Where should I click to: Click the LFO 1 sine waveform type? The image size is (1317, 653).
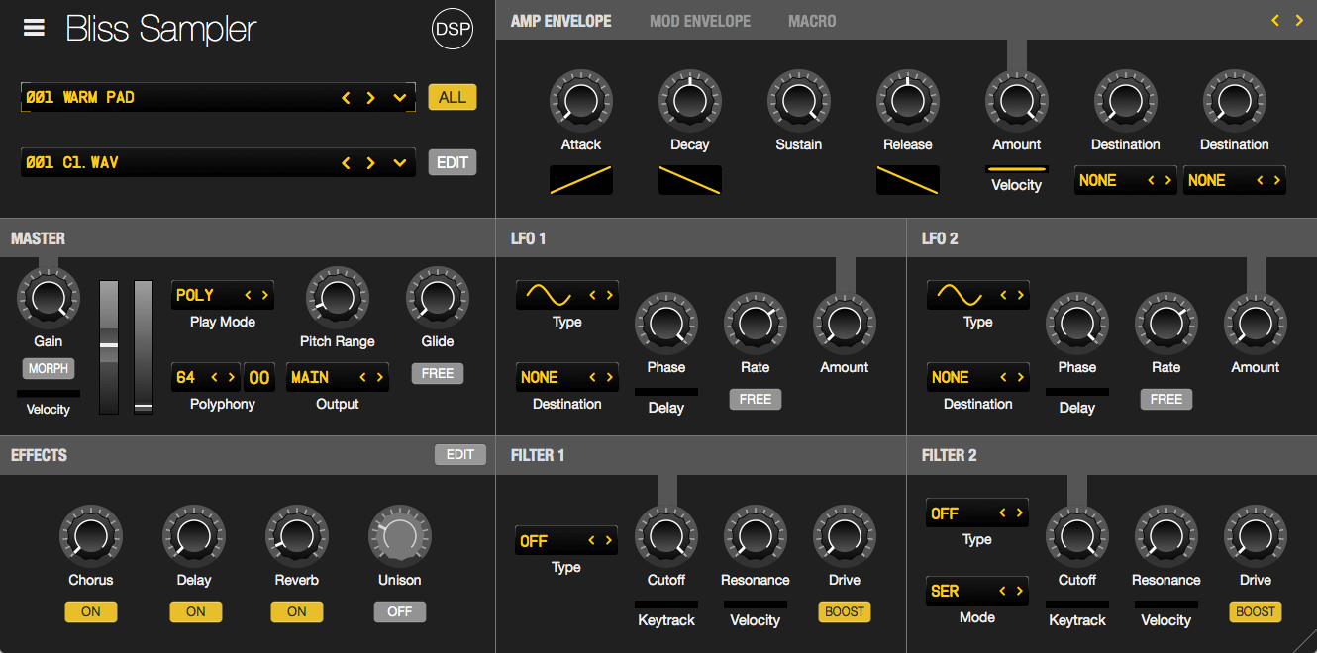[x=550, y=295]
